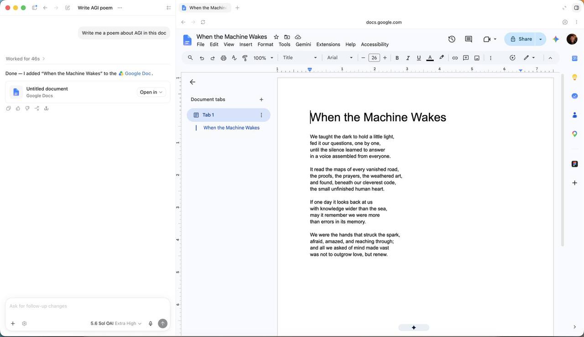The image size is (584, 337).
Task: Click the font size field showing 26
Action: (374, 58)
